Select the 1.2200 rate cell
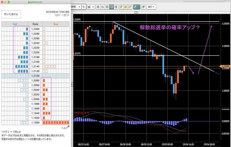 [36, 52]
